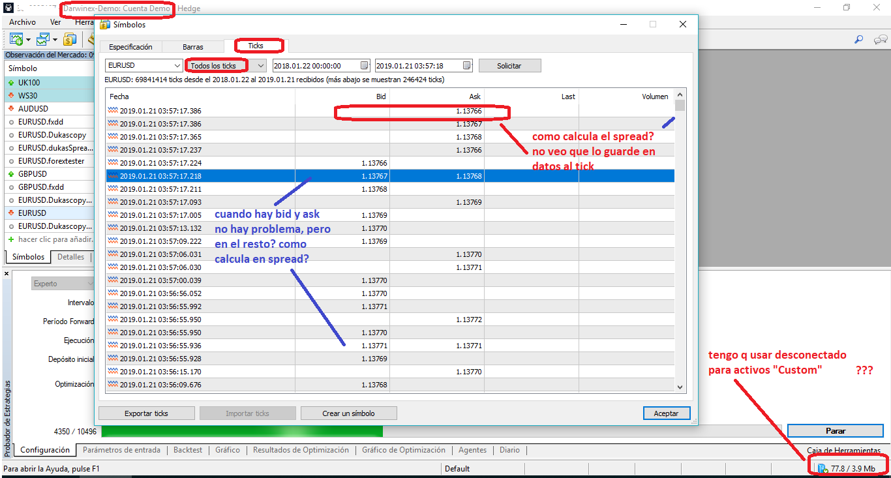Open the Resultados de Optimización tab

pos(301,450)
